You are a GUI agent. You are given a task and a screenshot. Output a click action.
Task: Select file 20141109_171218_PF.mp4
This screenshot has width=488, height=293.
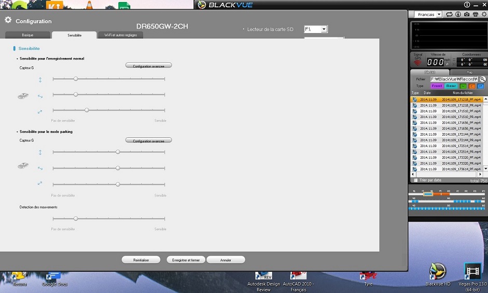[447, 99]
